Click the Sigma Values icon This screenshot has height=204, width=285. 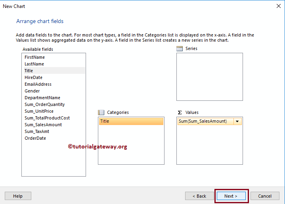click(x=180, y=113)
